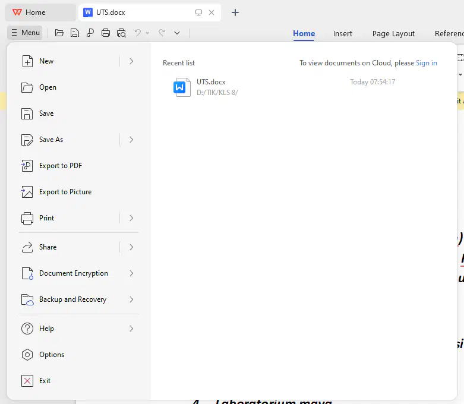Choose Exit from the file menu
The width and height of the screenshot is (464, 404).
click(x=78, y=381)
